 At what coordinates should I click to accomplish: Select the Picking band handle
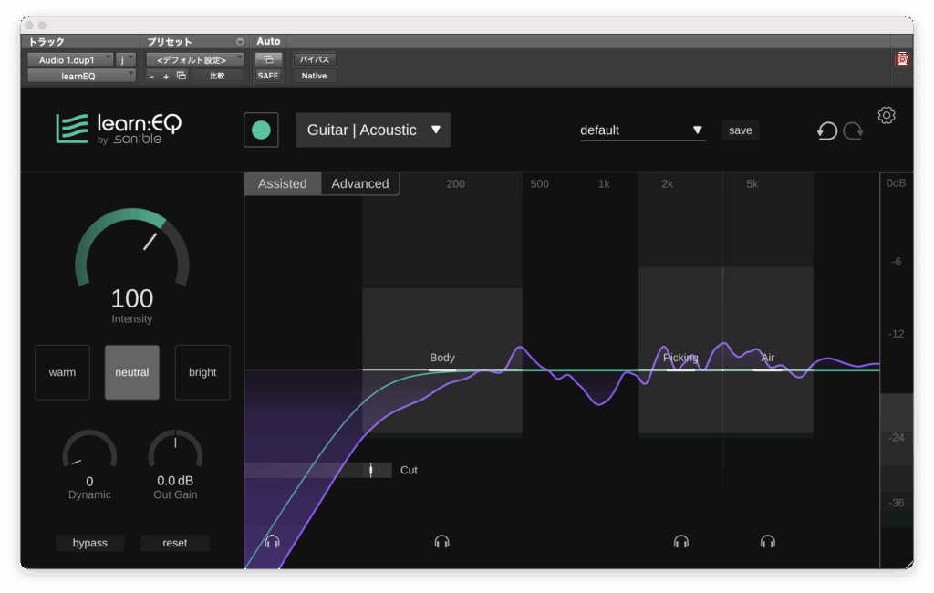pos(680,370)
